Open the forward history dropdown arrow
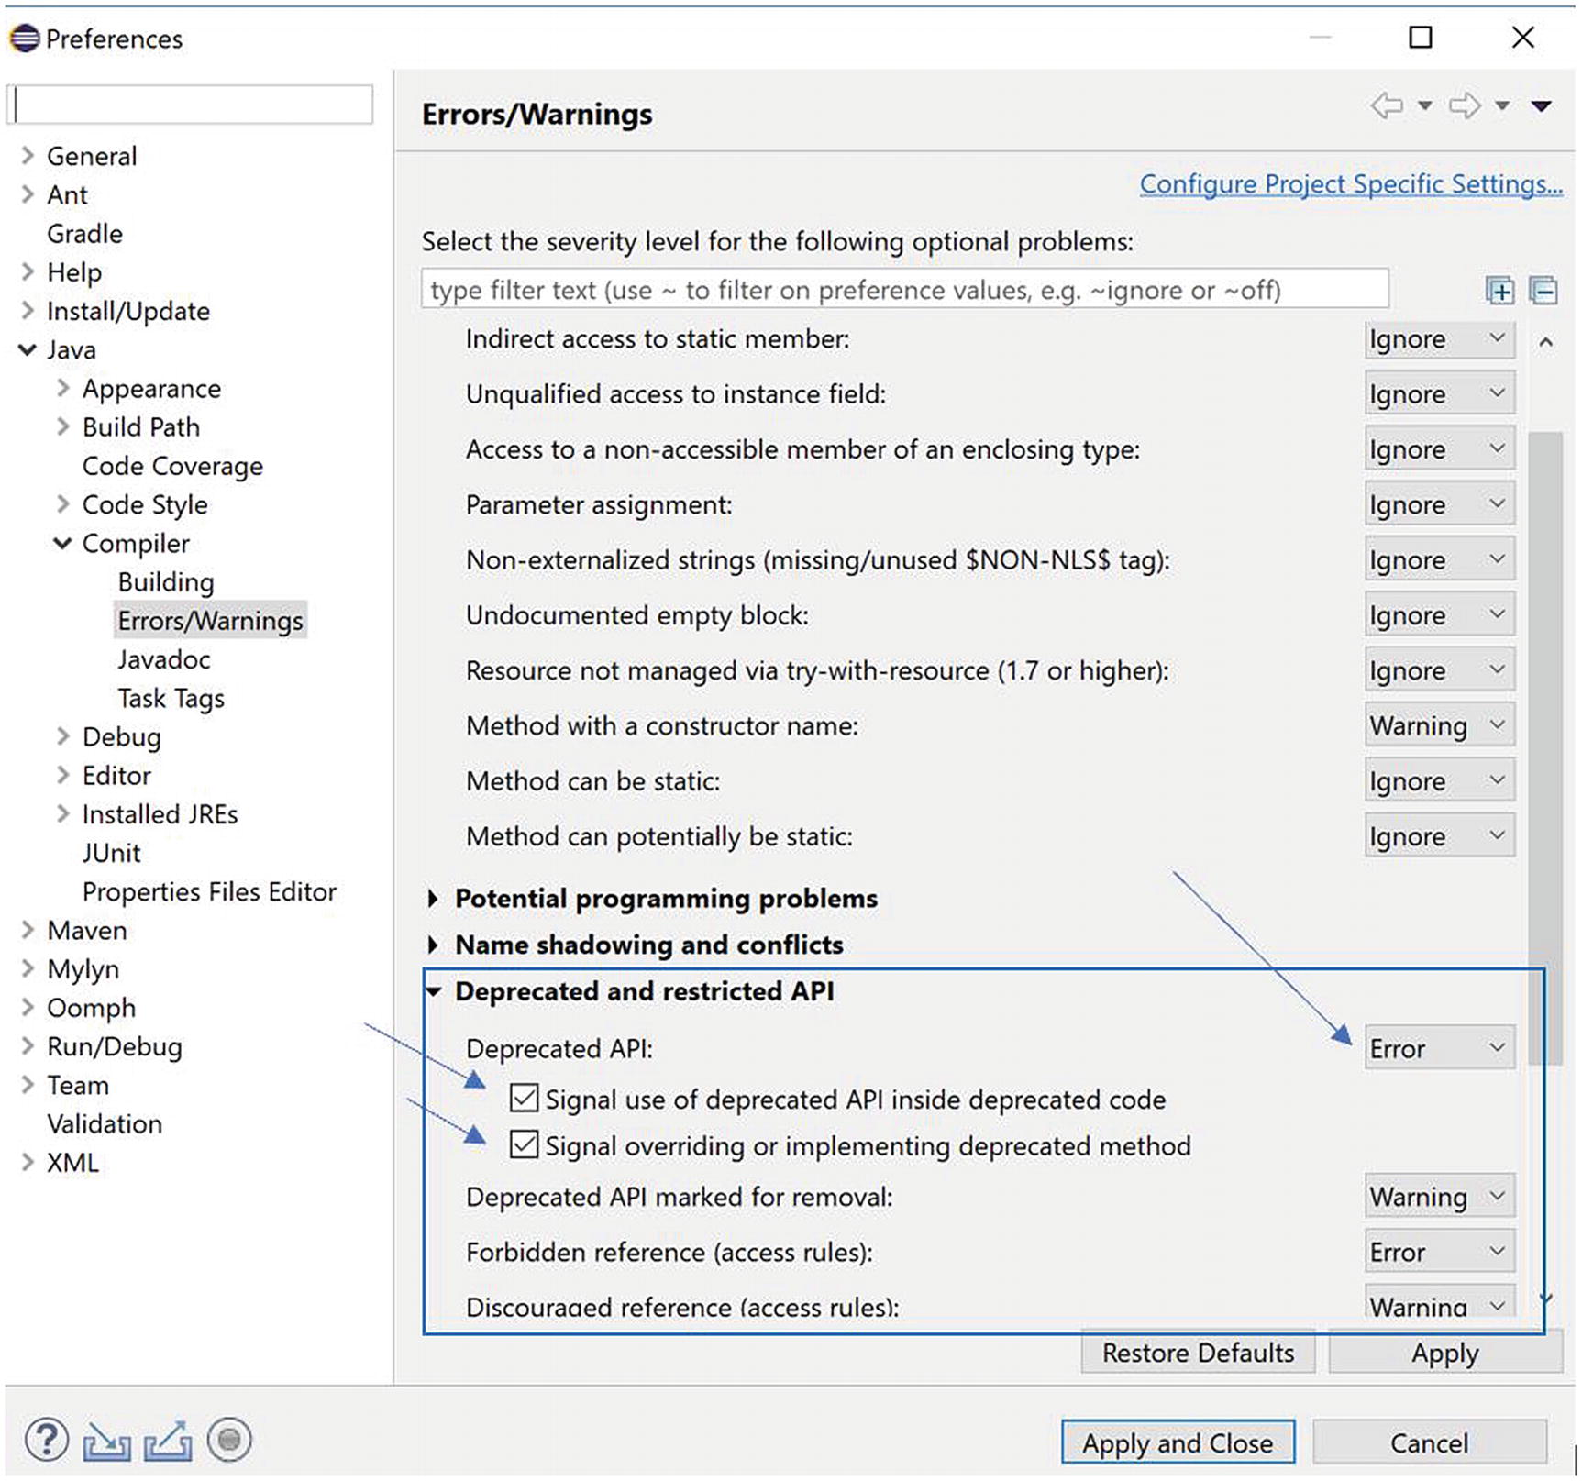Screen dimensions: 1582x1481 click(x=1503, y=106)
